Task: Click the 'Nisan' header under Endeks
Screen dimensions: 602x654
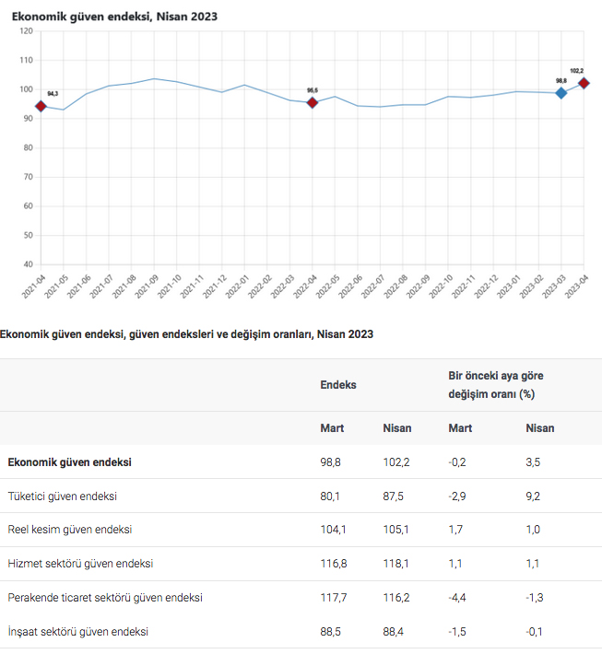Action: 397,428
